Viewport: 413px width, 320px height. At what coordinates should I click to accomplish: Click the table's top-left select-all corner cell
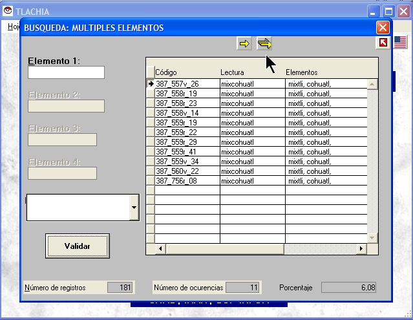point(151,72)
